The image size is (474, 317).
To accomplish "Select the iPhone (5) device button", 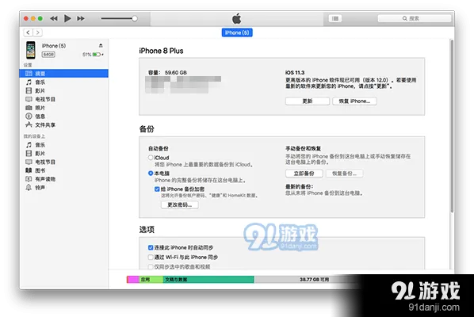I will pyautogui.click(x=237, y=32).
